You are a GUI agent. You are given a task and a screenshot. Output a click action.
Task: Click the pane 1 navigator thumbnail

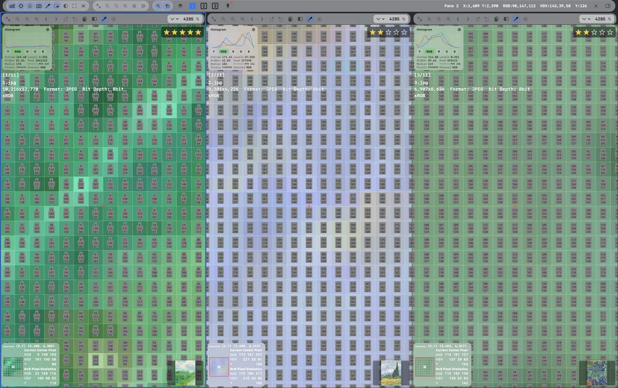coord(185,373)
